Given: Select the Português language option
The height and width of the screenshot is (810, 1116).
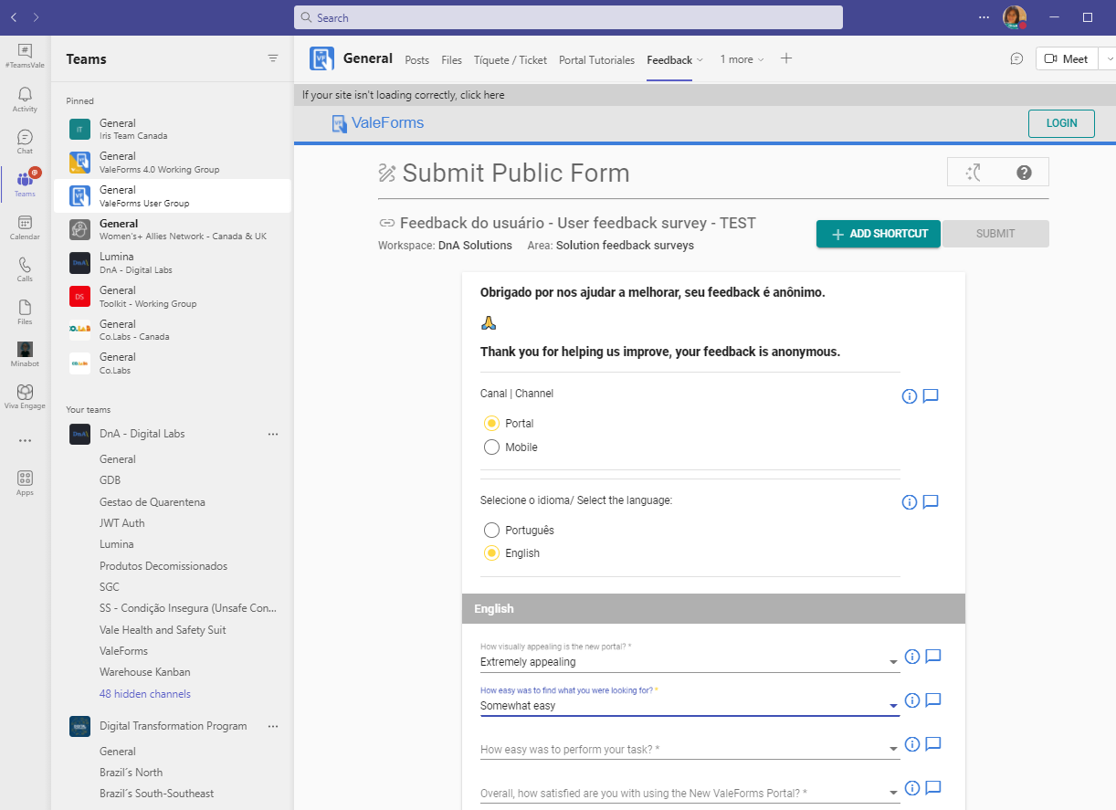Looking at the screenshot, I should pyautogui.click(x=491, y=531).
